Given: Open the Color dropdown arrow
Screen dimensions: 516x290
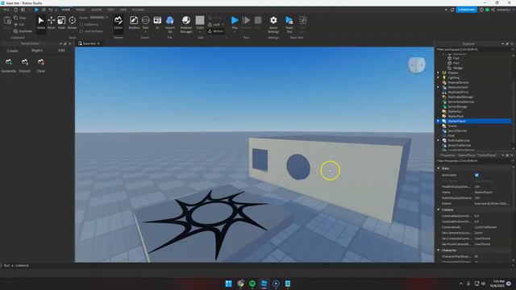Looking at the screenshot, I should [x=200, y=32].
